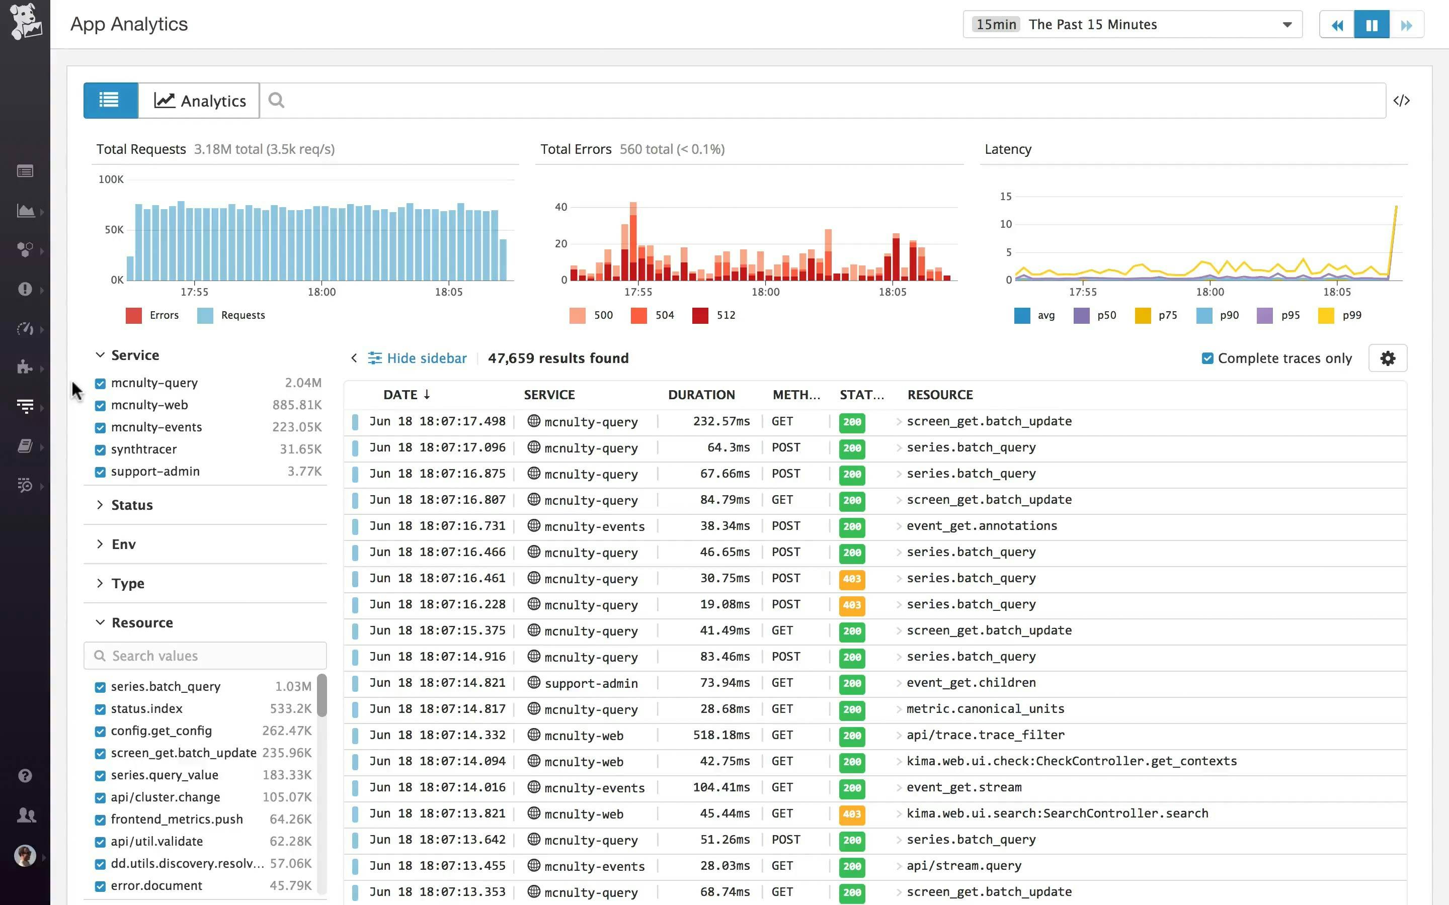Click the DATE column sort arrow

click(426, 394)
